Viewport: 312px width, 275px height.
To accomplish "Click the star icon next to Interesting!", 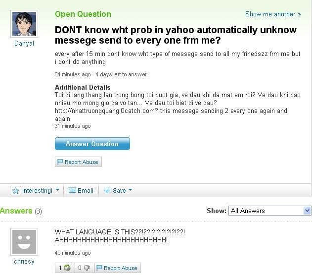I will (15, 191).
